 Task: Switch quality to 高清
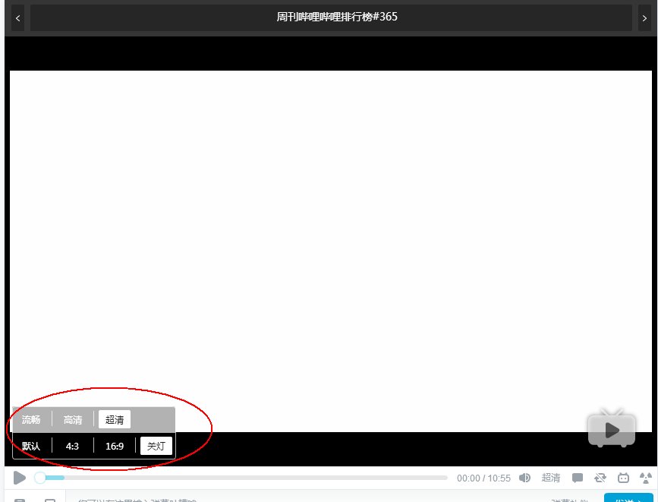73,419
